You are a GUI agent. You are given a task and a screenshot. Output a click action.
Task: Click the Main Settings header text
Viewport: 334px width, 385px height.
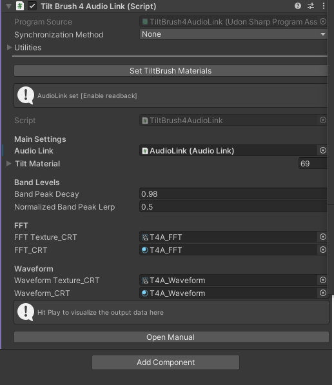[40, 139]
